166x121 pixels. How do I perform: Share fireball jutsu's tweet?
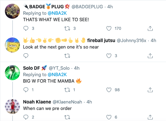coord(150,56)
